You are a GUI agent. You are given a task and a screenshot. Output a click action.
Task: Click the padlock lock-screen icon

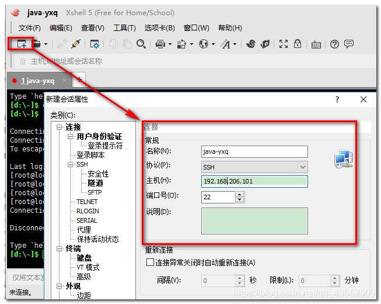coord(298,44)
